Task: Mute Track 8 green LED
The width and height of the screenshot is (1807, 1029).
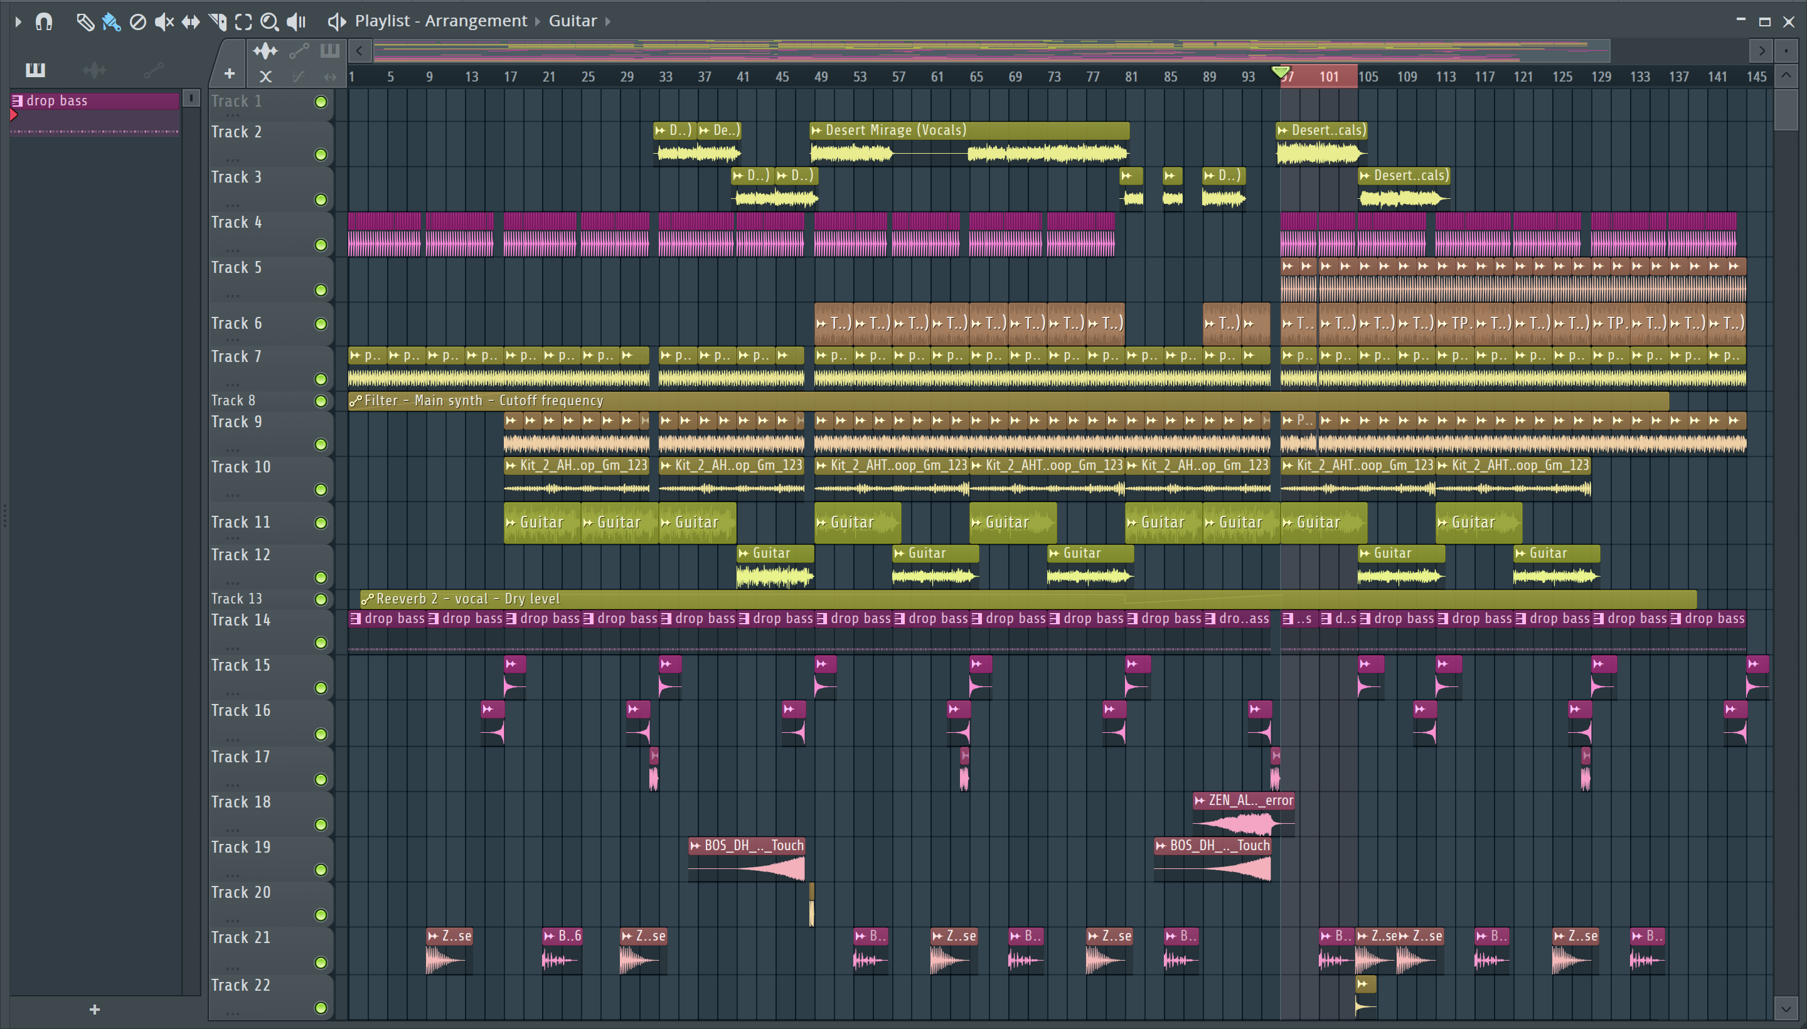Action: tap(321, 402)
